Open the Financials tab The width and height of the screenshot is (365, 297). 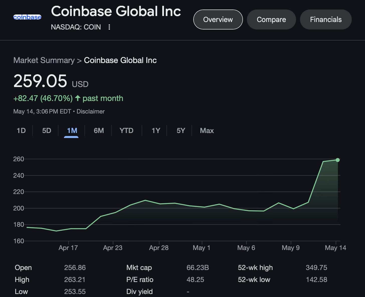[326, 19]
